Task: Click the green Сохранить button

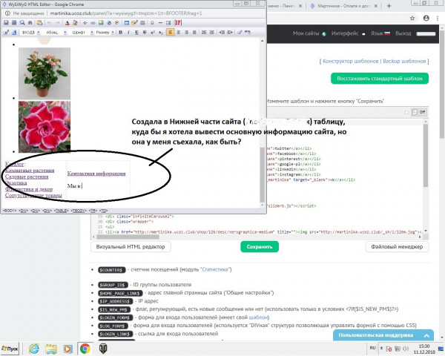Action: tap(260, 247)
